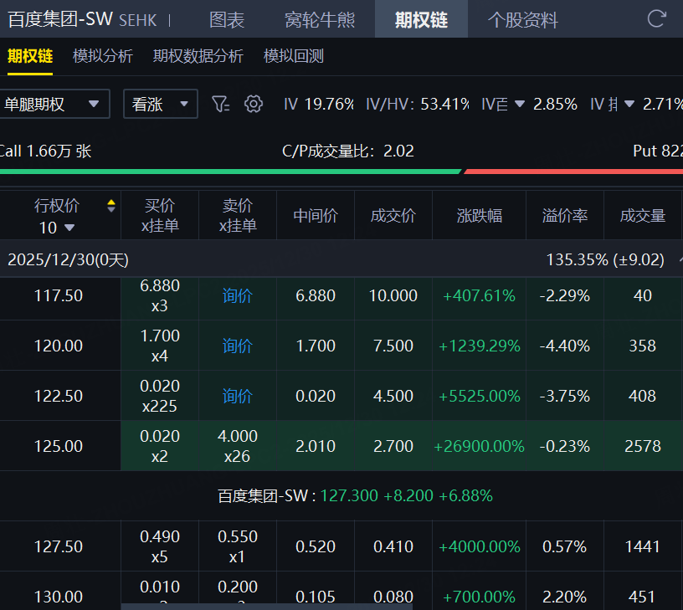Expand the IV rank dropdown arrow showing 2.71%
683x610 pixels.
click(x=629, y=104)
